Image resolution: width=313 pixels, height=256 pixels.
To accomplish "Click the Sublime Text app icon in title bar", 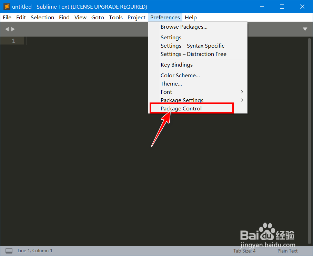I will 7,7.
